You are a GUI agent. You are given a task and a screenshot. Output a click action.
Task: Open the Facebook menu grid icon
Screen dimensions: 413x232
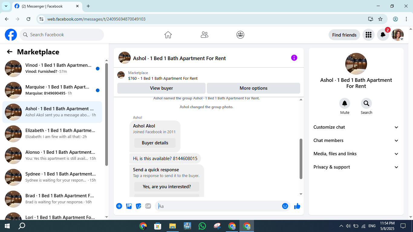pyautogui.click(x=368, y=35)
